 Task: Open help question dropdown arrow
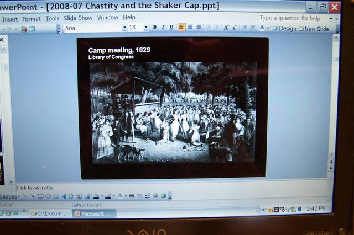(331, 19)
